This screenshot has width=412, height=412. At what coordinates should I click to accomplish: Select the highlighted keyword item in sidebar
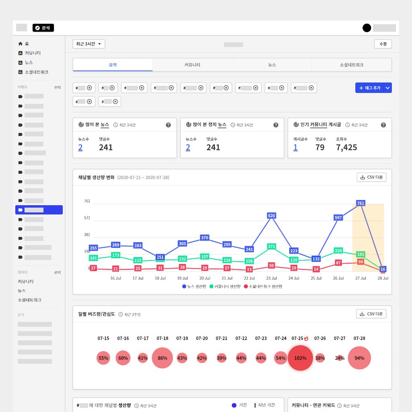click(x=39, y=210)
